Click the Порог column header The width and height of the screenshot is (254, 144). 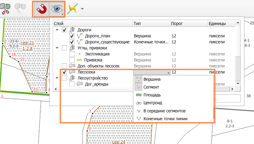click(x=189, y=23)
